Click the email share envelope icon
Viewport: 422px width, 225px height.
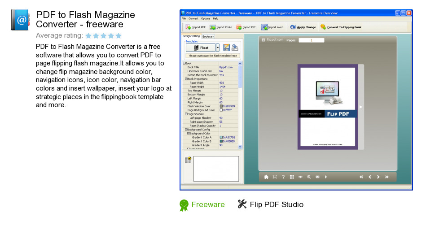317,177
